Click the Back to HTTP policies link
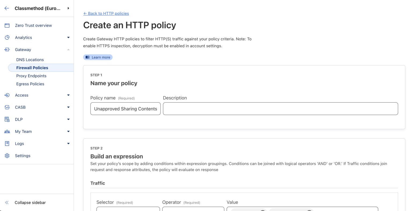The width and height of the screenshot is (412, 211). (106, 13)
